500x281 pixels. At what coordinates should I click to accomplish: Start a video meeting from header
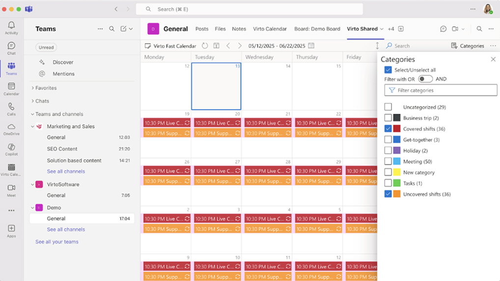click(x=455, y=29)
